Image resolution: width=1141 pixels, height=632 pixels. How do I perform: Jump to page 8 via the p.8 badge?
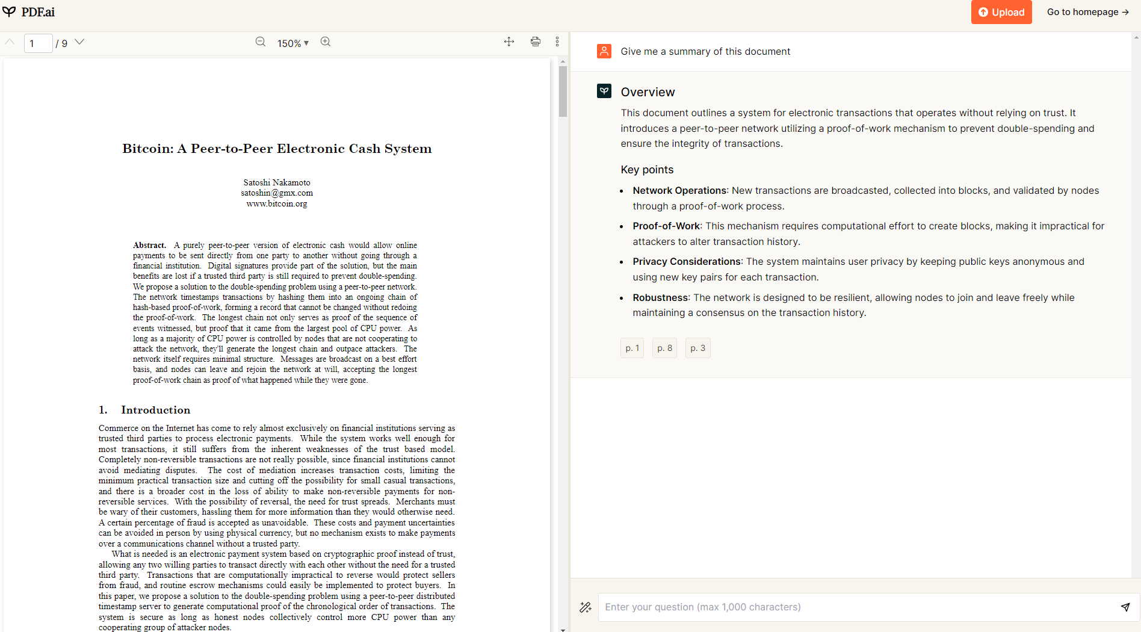(664, 347)
